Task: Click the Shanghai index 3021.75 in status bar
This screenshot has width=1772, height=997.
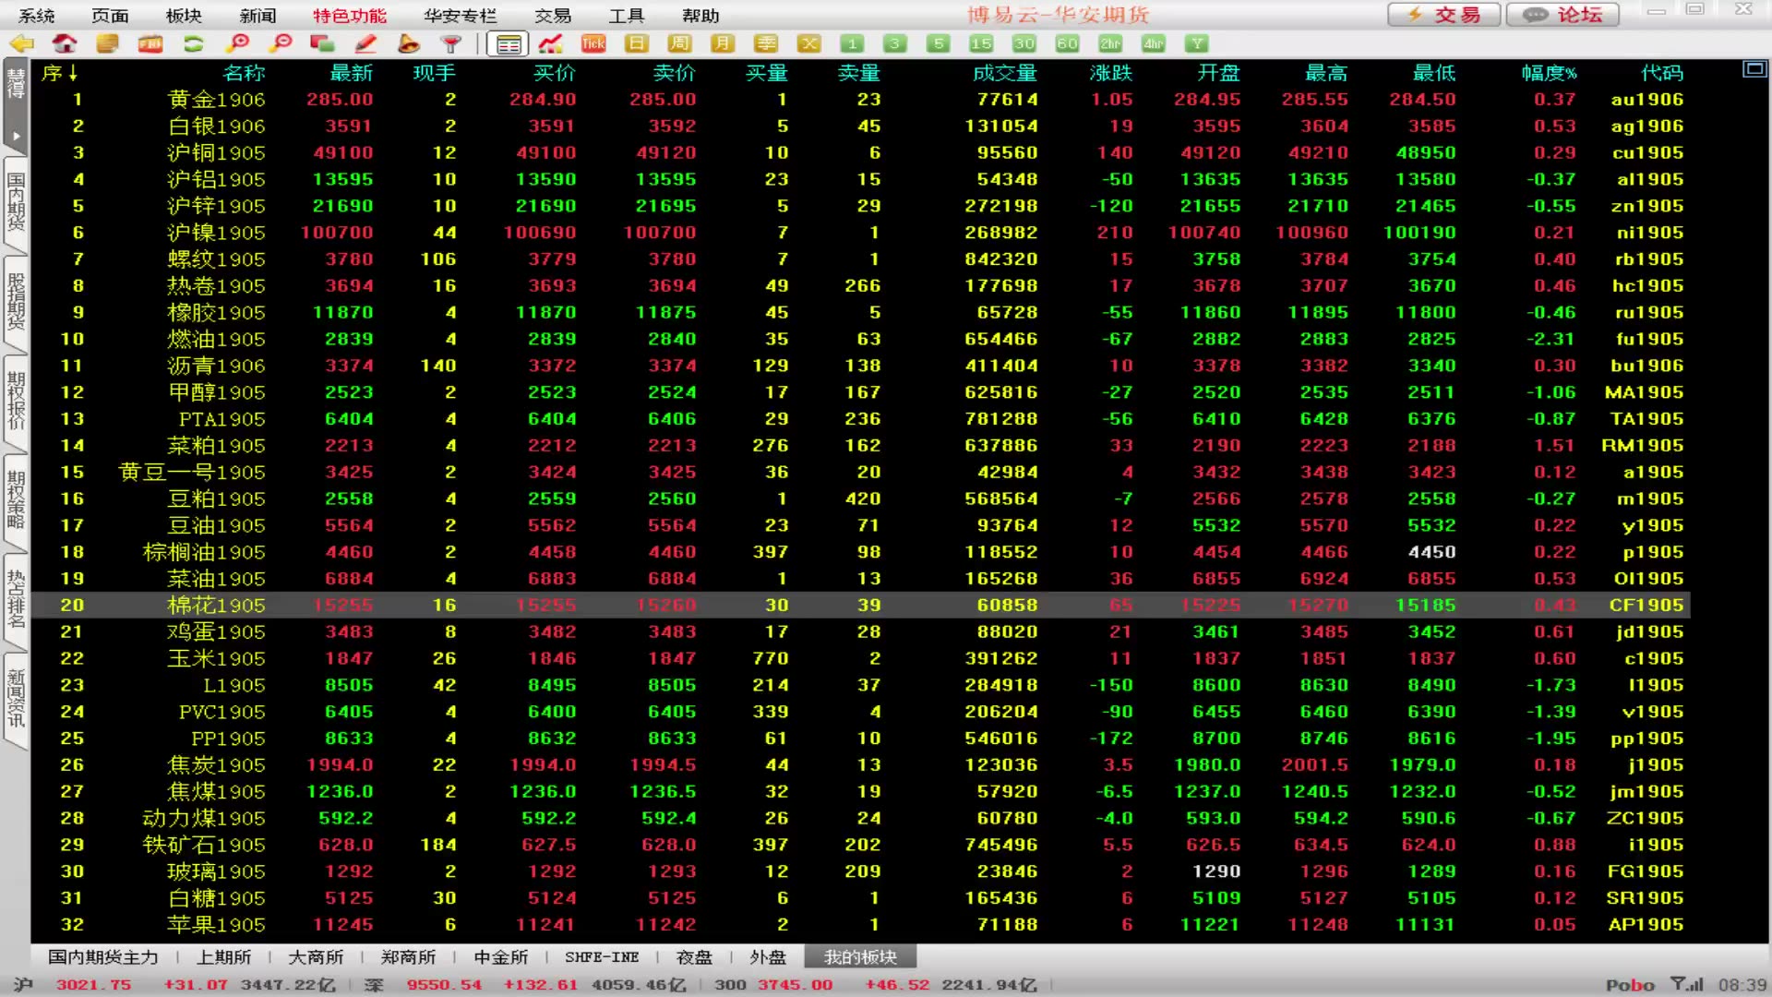Action: point(94,985)
